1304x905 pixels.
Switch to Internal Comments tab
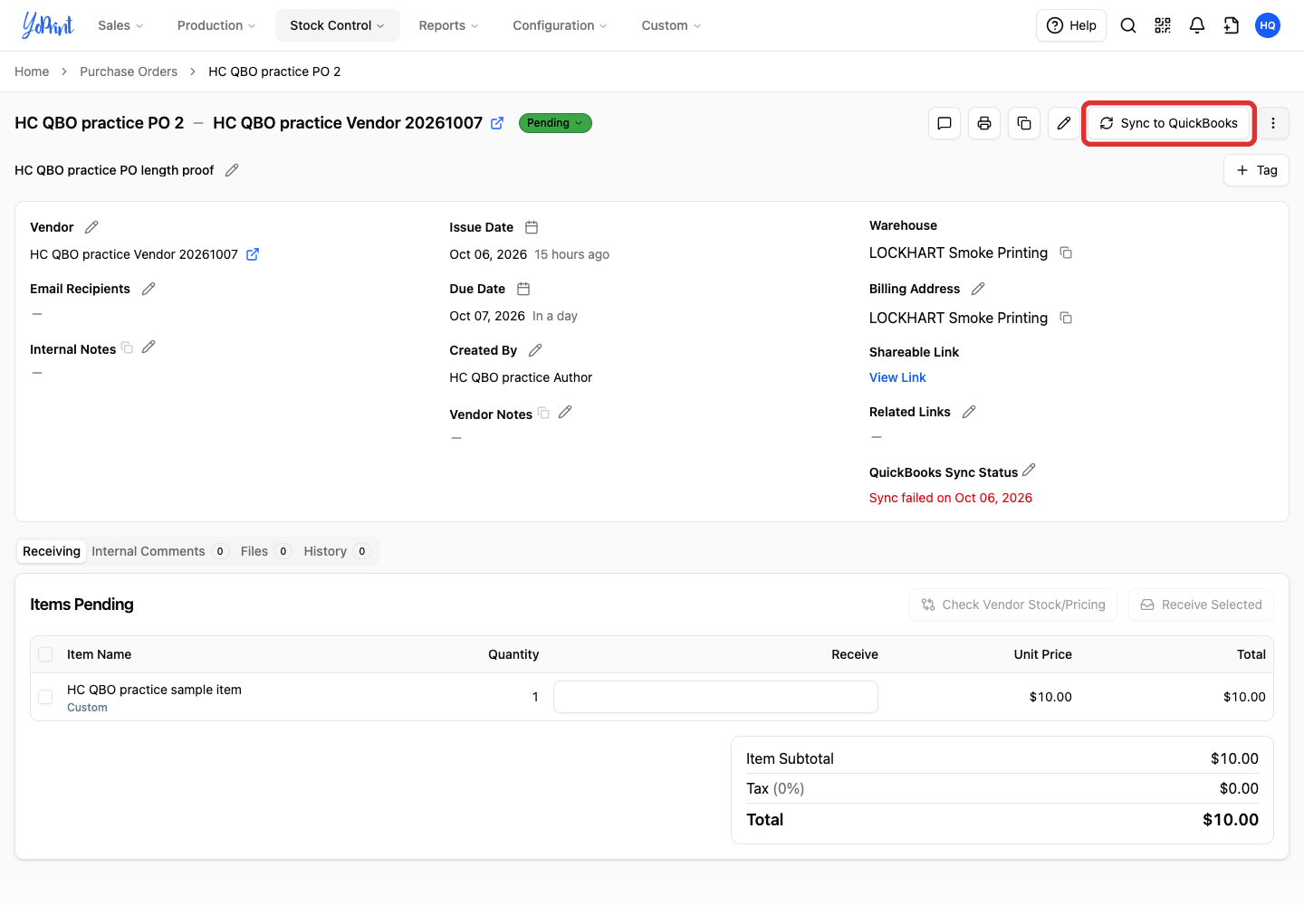point(159,551)
